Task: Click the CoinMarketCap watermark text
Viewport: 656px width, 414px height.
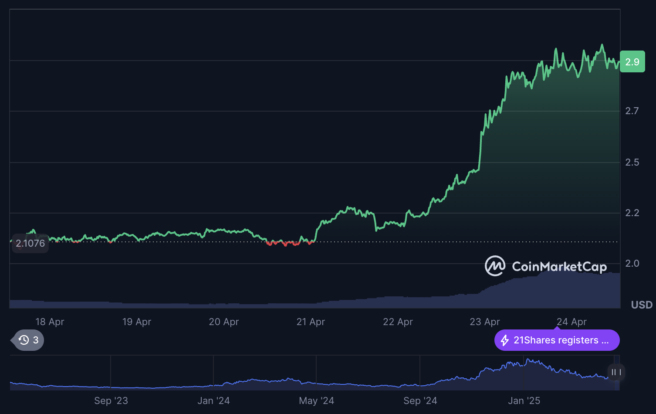Action: pyautogui.click(x=559, y=267)
